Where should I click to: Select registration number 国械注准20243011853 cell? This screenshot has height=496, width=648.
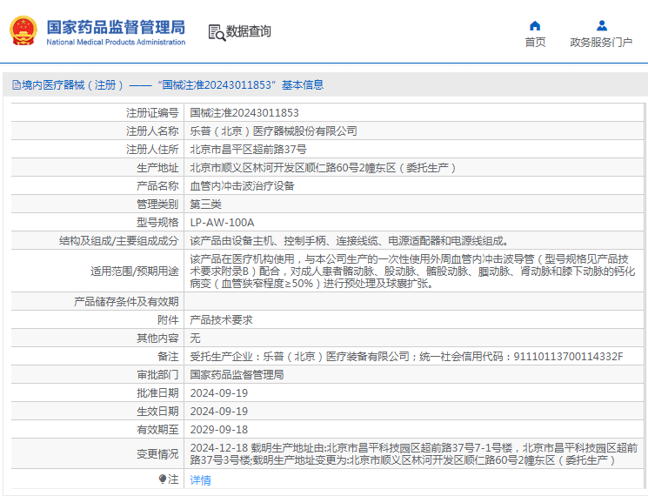[244, 113]
